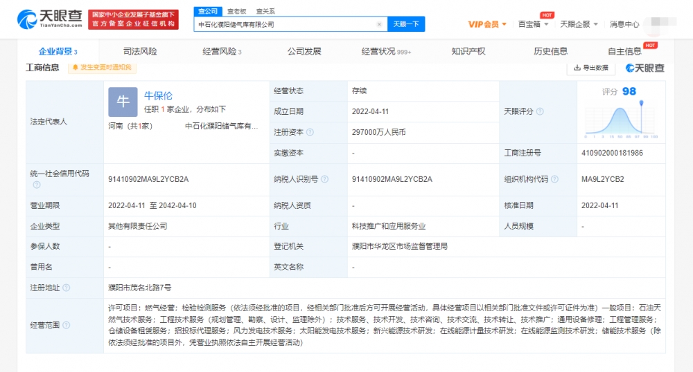Click the 天眼一下 search button
This screenshot has height=372, width=693.
(406, 24)
